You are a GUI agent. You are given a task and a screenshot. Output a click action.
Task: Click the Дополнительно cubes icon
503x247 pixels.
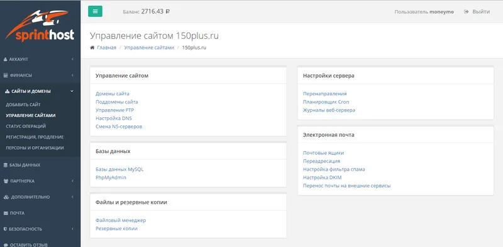pyautogui.click(x=6, y=197)
